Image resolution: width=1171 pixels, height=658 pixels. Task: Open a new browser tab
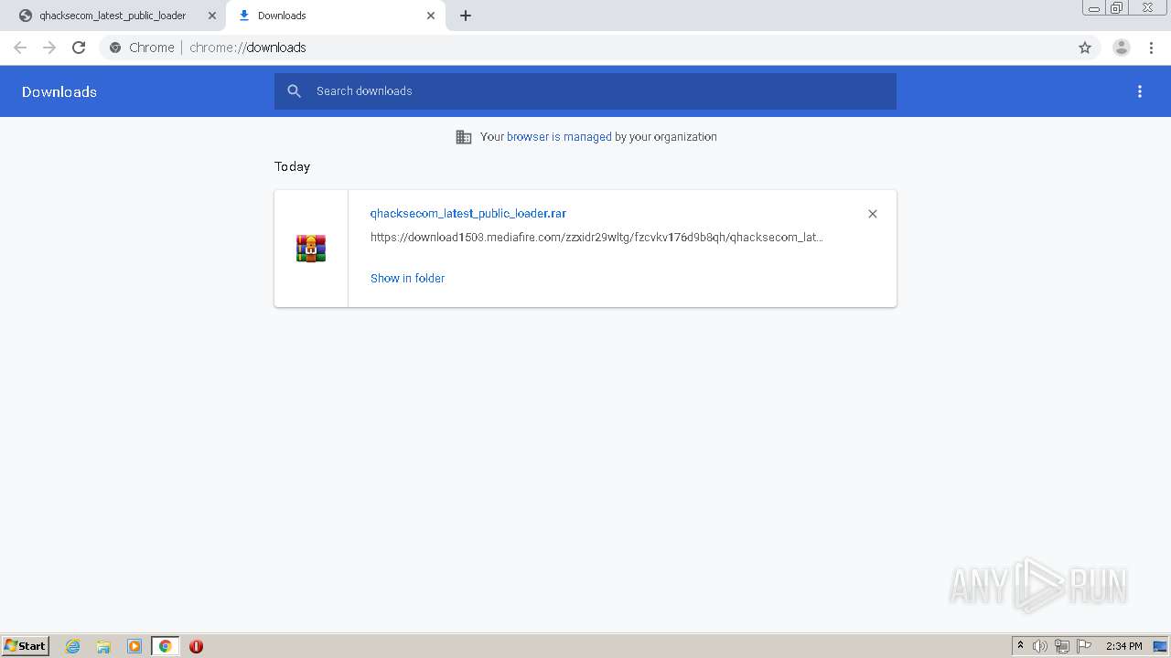pos(466,16)
